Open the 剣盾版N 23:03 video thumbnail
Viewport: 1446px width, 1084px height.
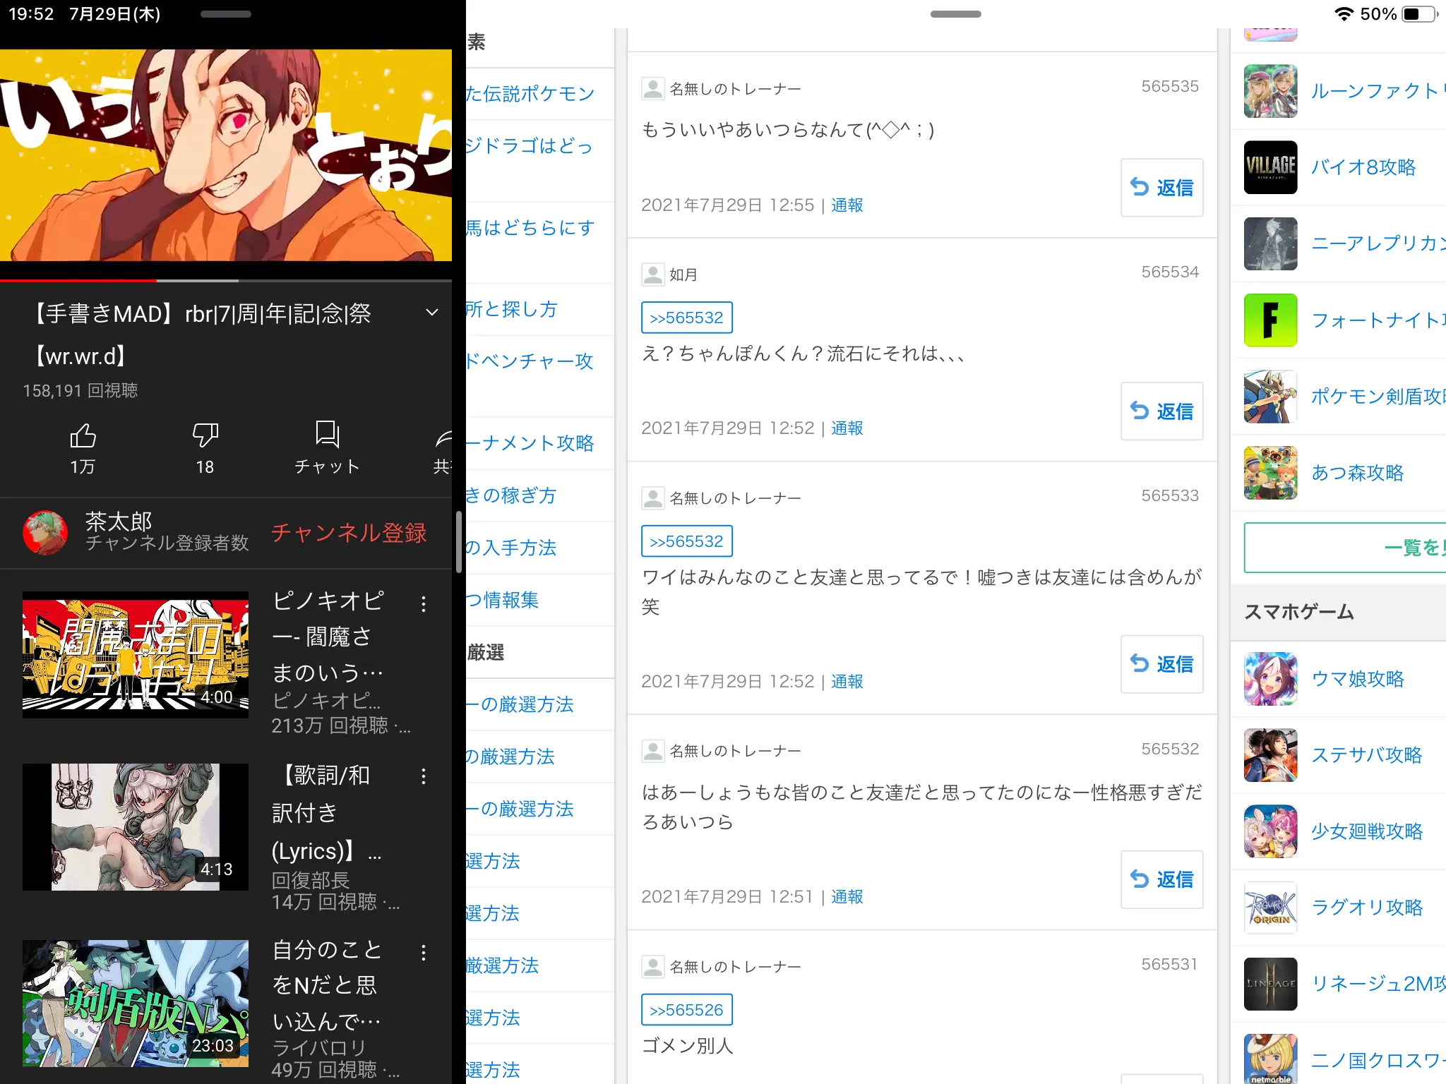tap(136, 1003)
